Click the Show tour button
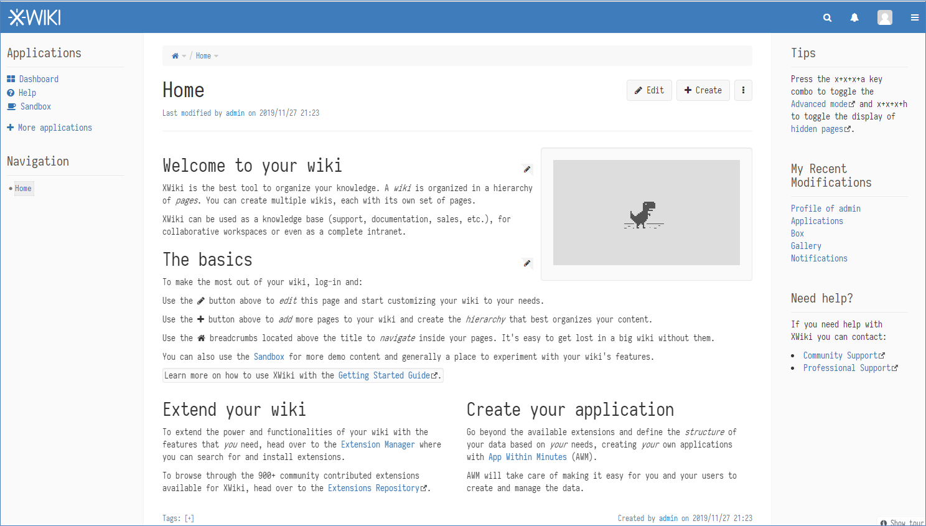926x526 pixels. (x=902, y=522)
